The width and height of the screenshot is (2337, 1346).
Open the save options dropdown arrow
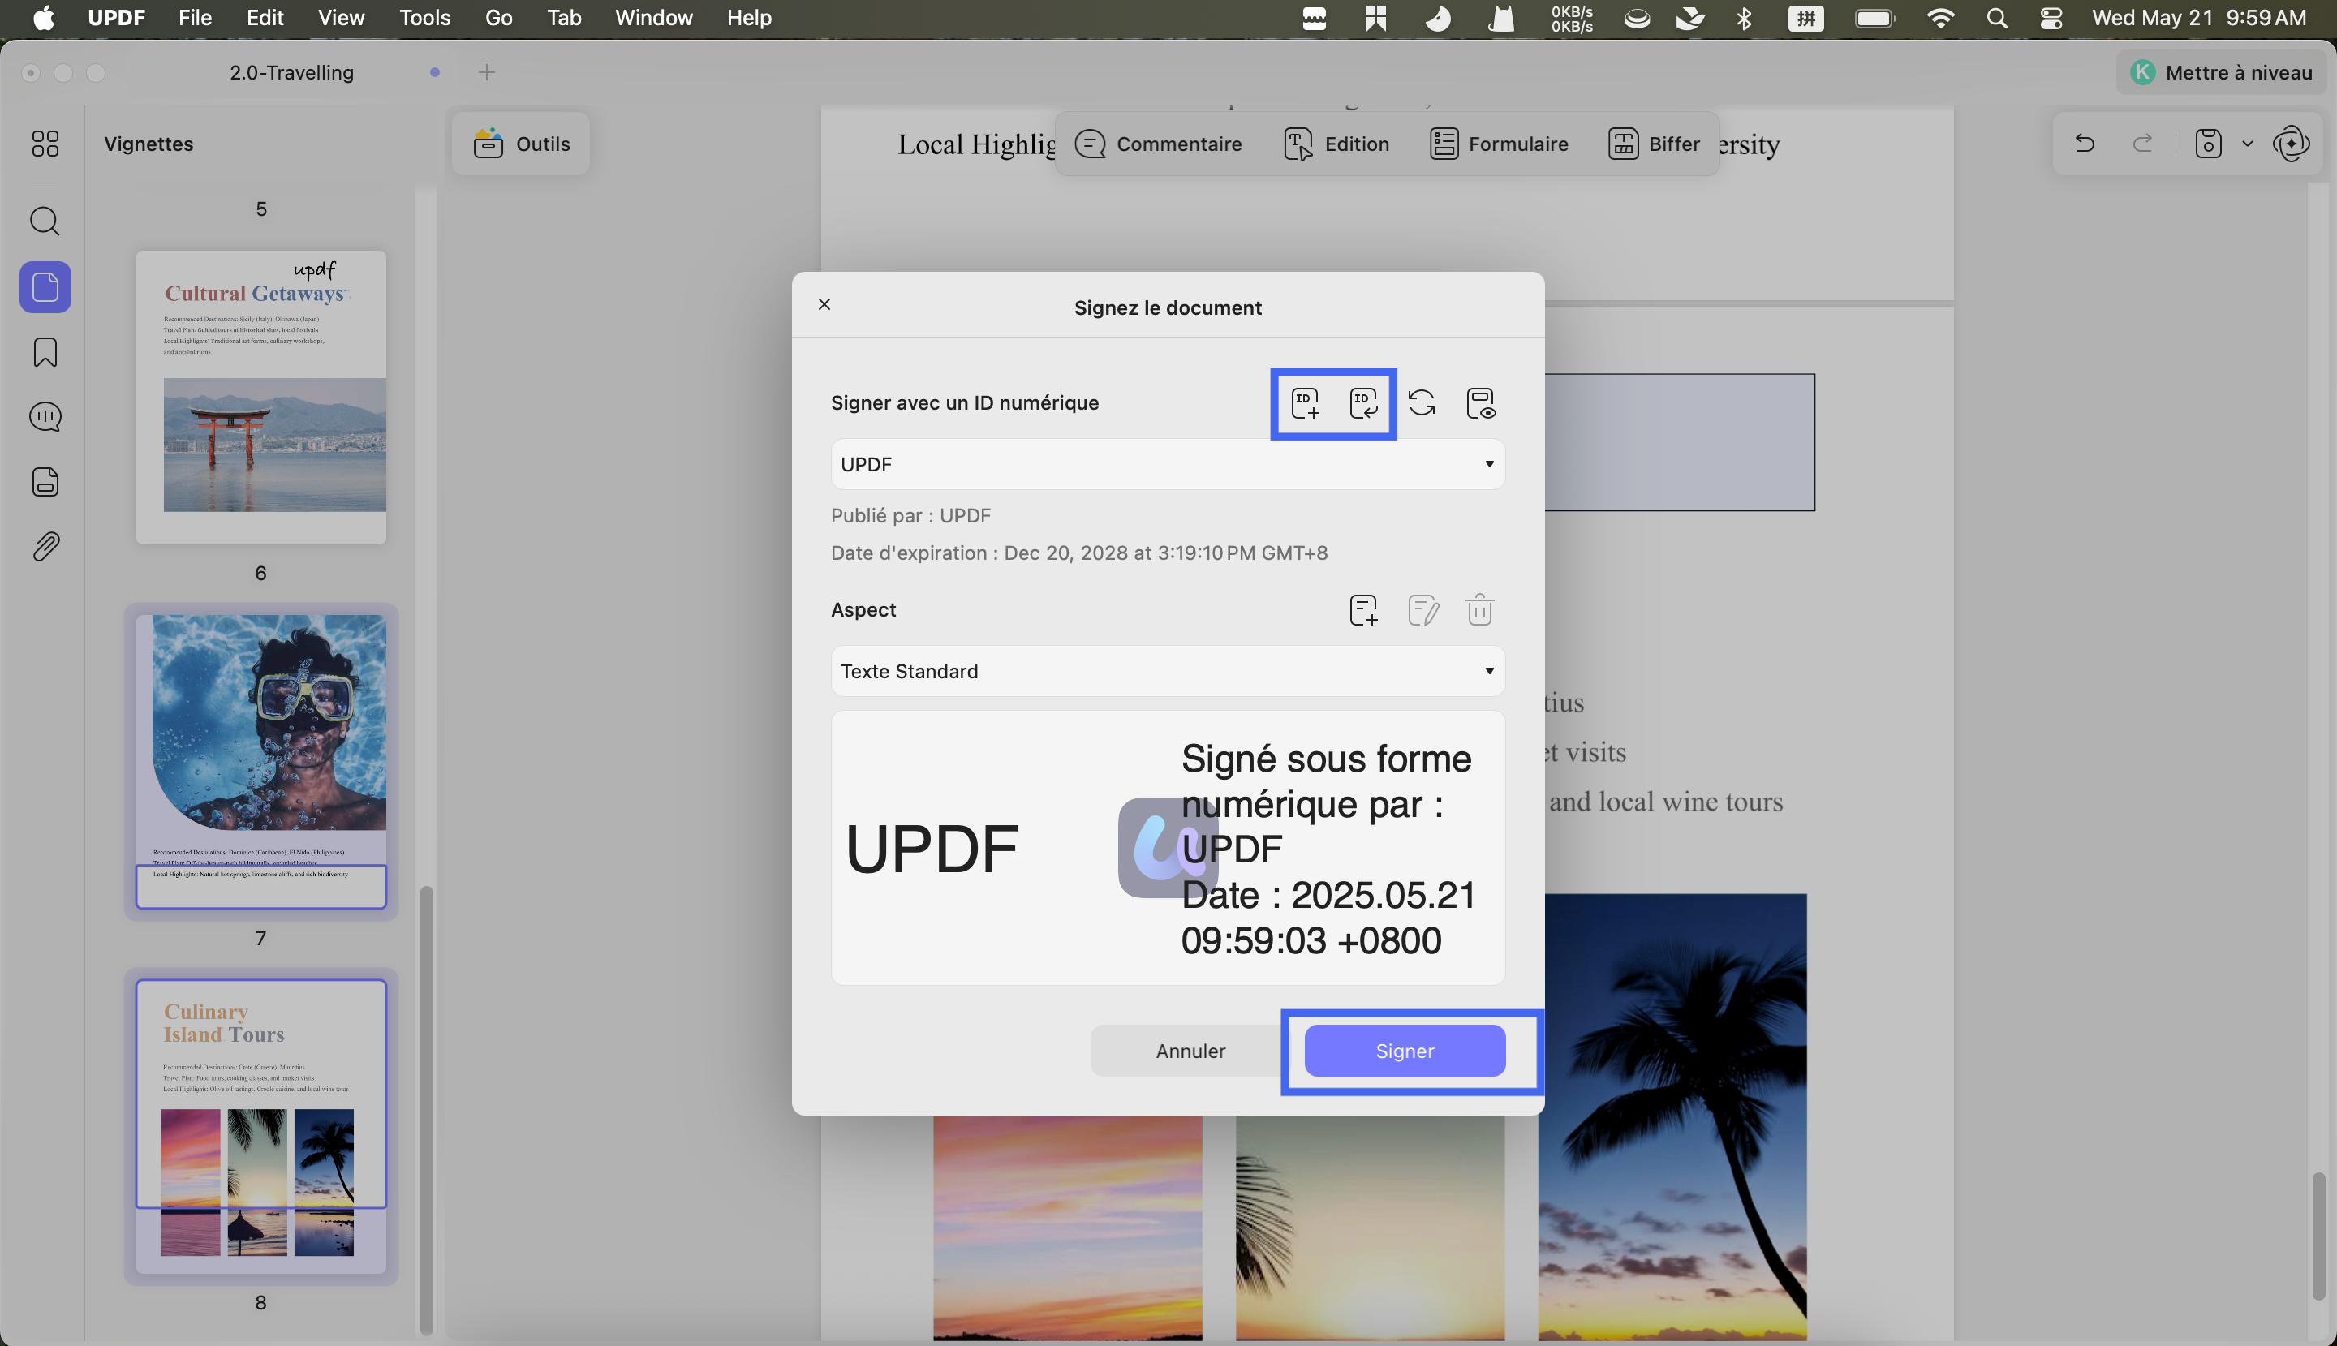coord(2247,144)
